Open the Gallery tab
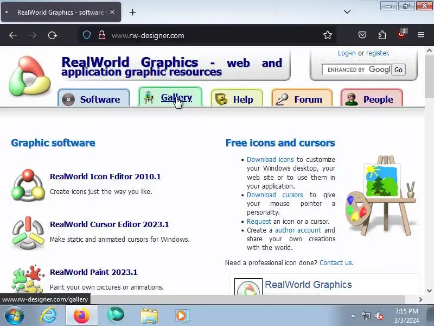The image size is (434, 326). coord(170,97)
